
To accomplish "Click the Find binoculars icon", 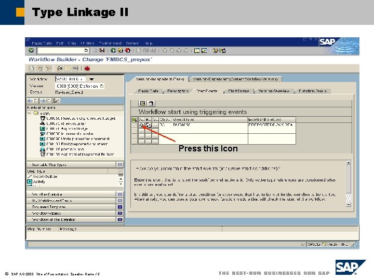I will [x=146, y=50].
